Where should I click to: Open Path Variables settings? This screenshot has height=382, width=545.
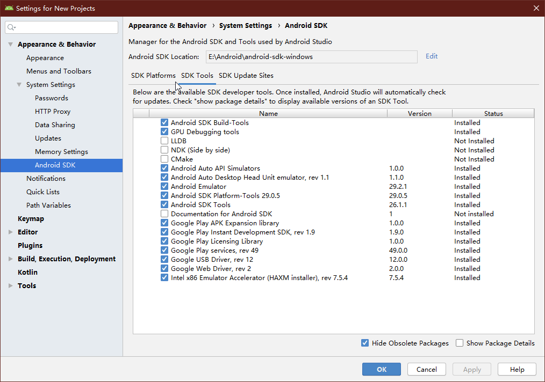[x=48, y=205]
